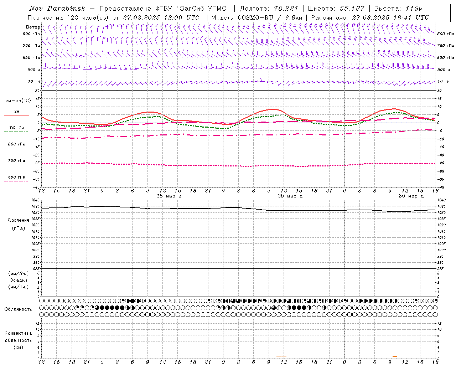Click the 10 м wind level label on left
This screenshot has height=365, width=456.
[x=34, y=81]
